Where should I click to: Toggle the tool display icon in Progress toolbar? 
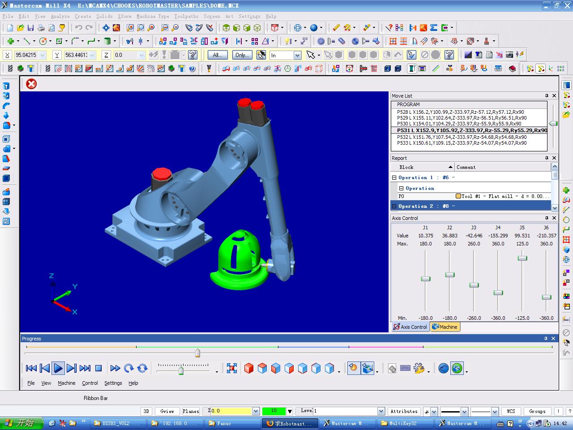tap(354, 368)
